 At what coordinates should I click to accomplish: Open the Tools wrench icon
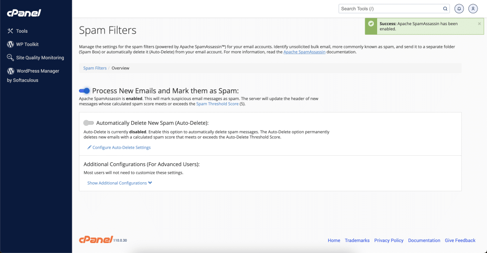10,31
